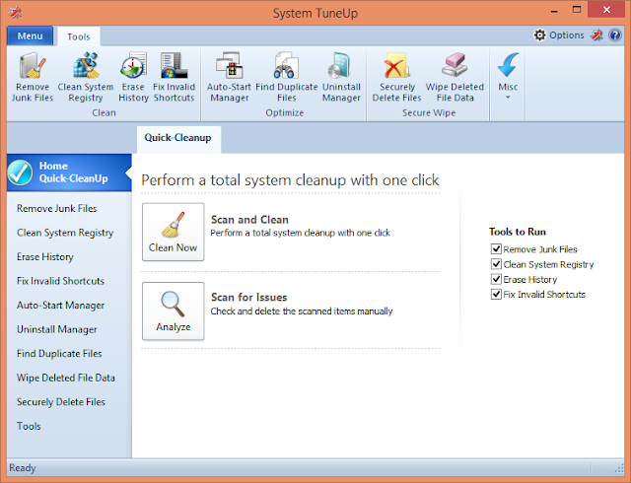Open Auto-Start Manager from ribbon

tap(229, 77)
